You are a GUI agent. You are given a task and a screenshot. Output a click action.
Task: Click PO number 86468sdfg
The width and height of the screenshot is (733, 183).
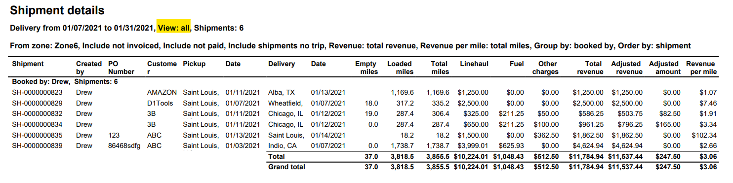[125, 146]
